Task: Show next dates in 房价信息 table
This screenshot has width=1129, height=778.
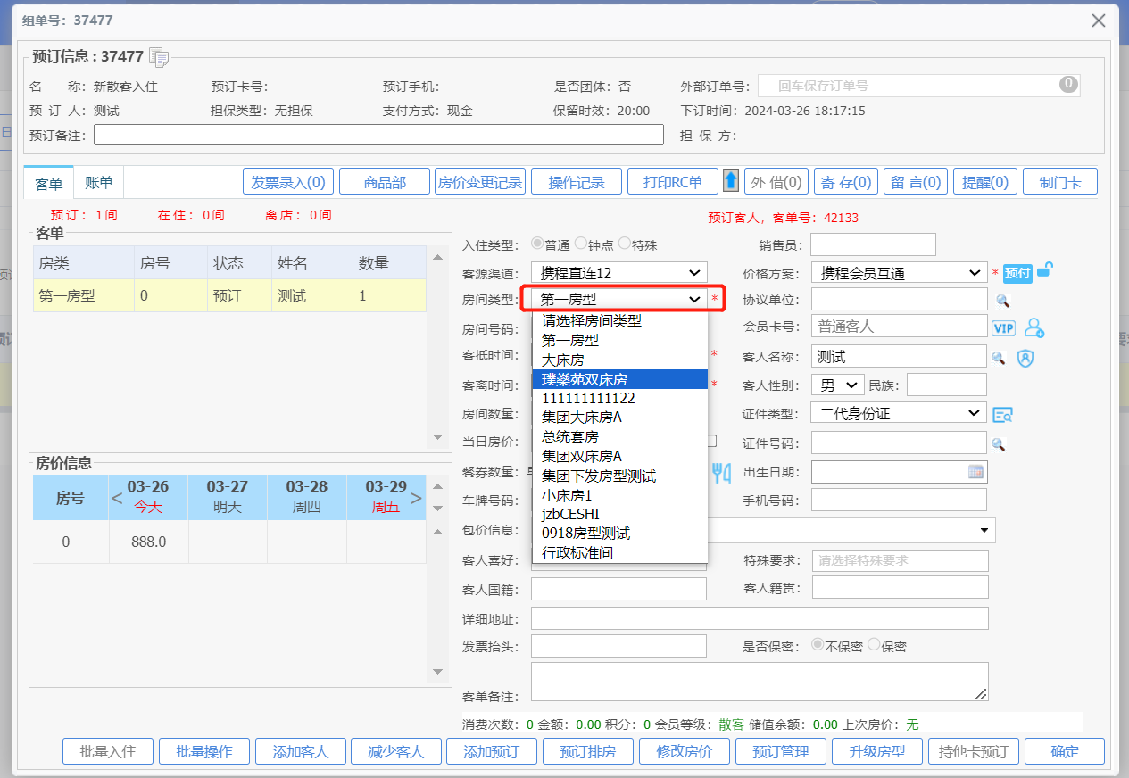Action: (x=416, y=498)
